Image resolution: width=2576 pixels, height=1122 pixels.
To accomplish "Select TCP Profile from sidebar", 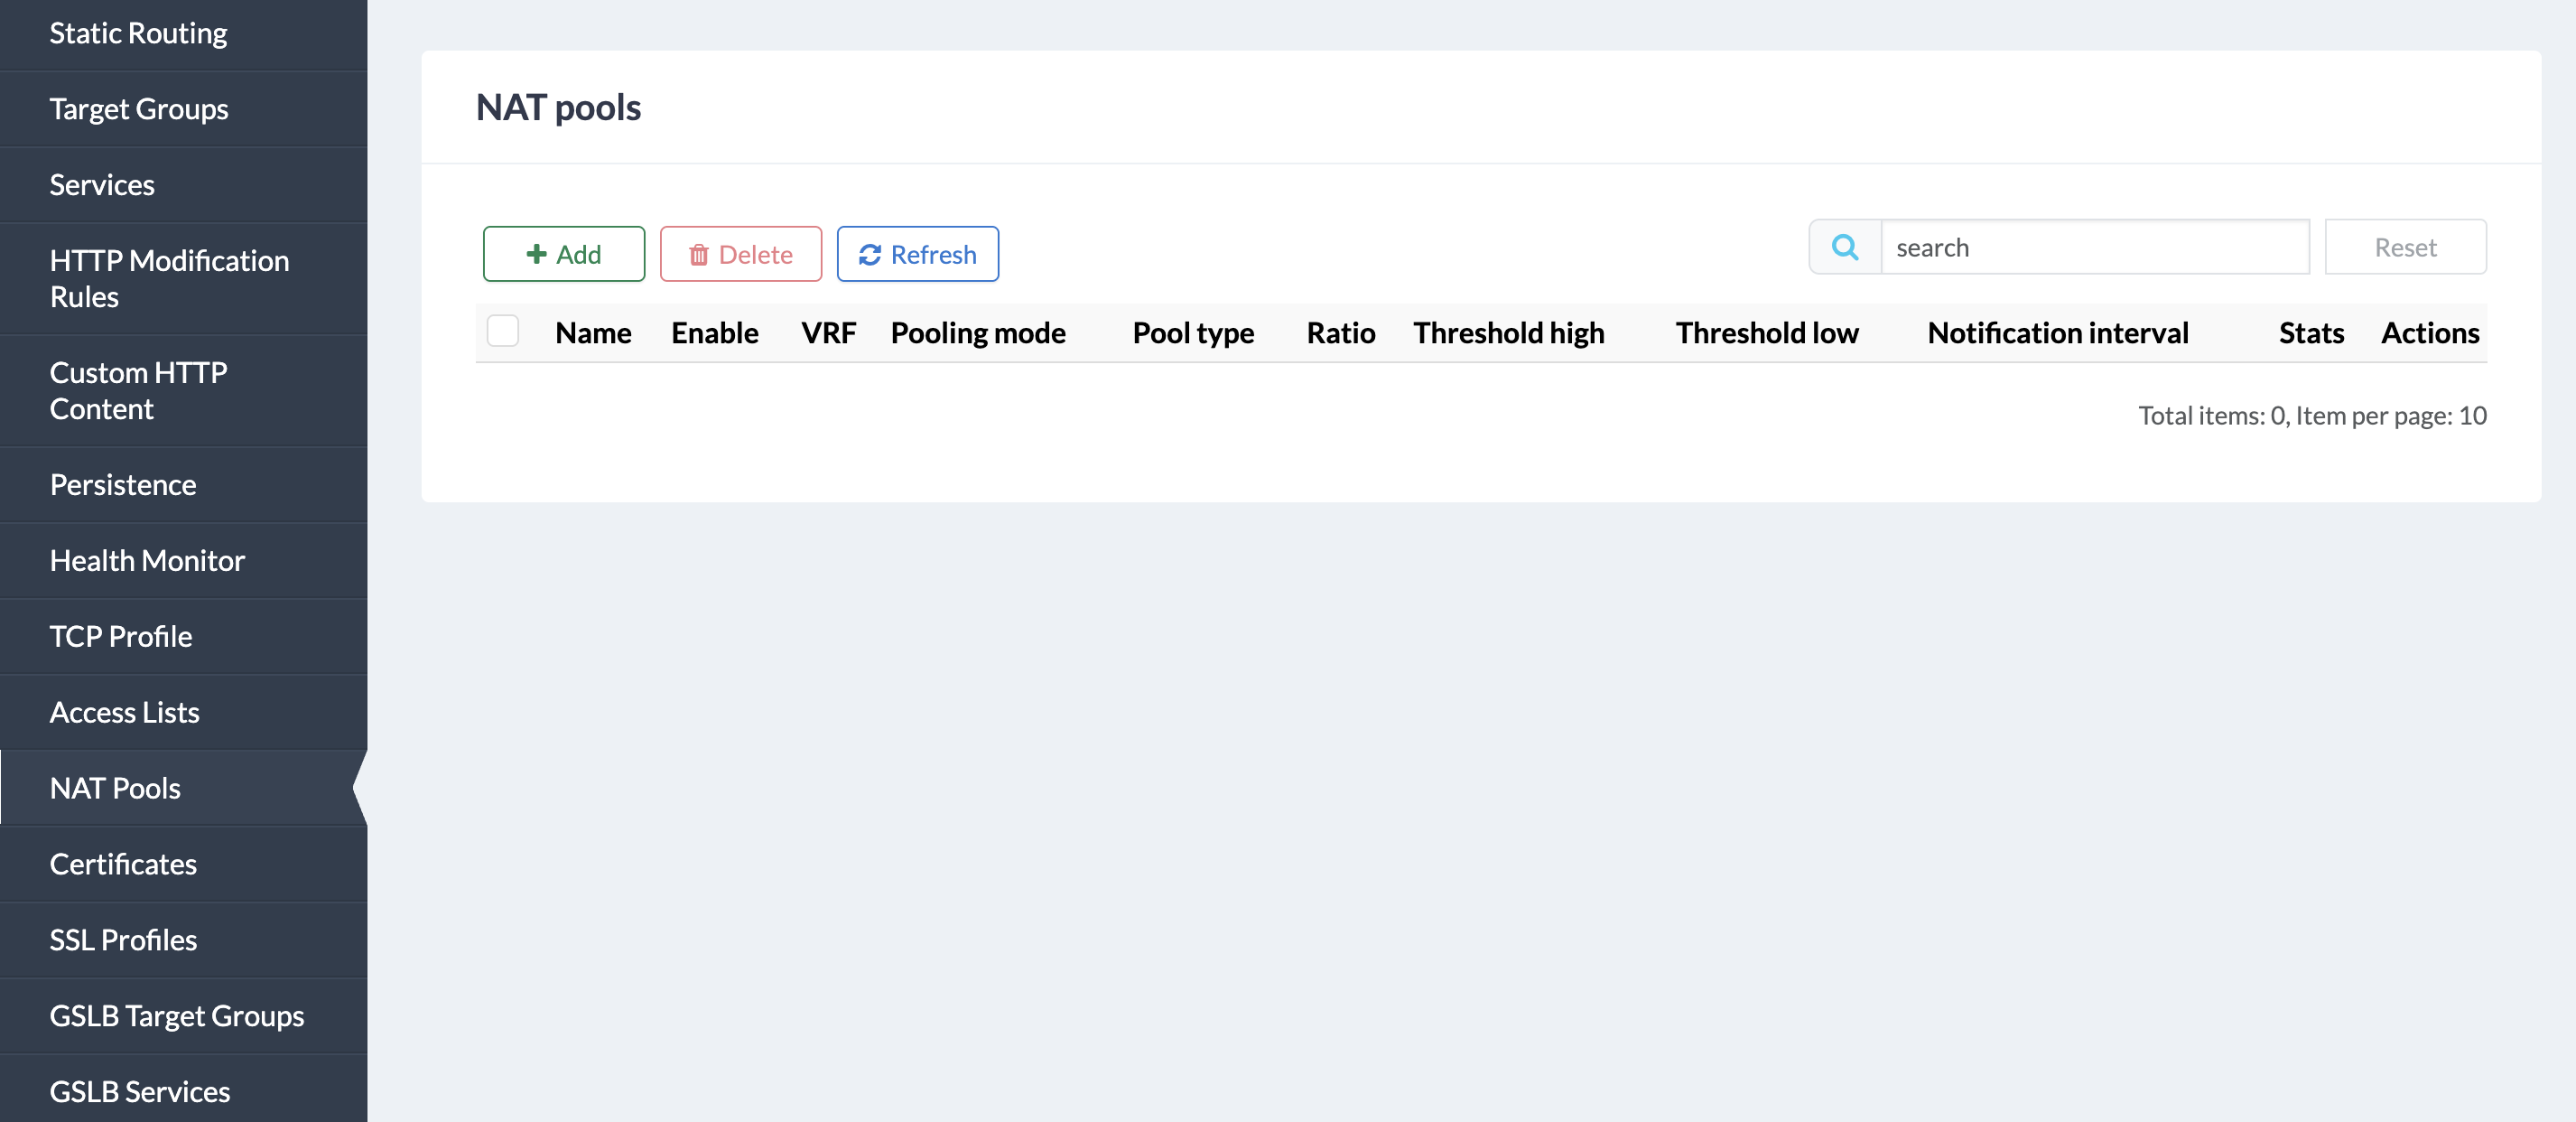I will point(121,637).
